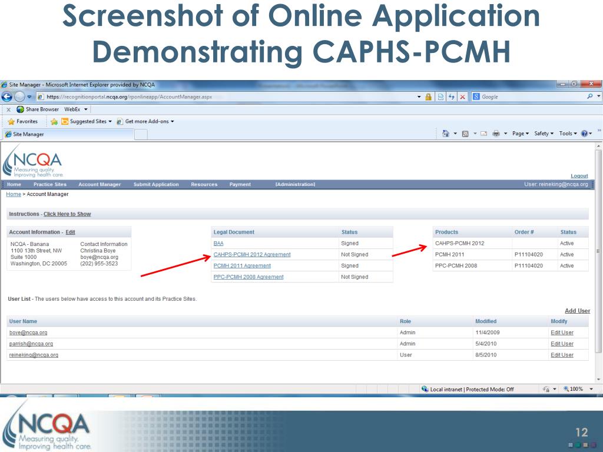The image size is (603, 452).
Task: Open the address bar history dropdown arrow
Action: click(x=419, y=97)
